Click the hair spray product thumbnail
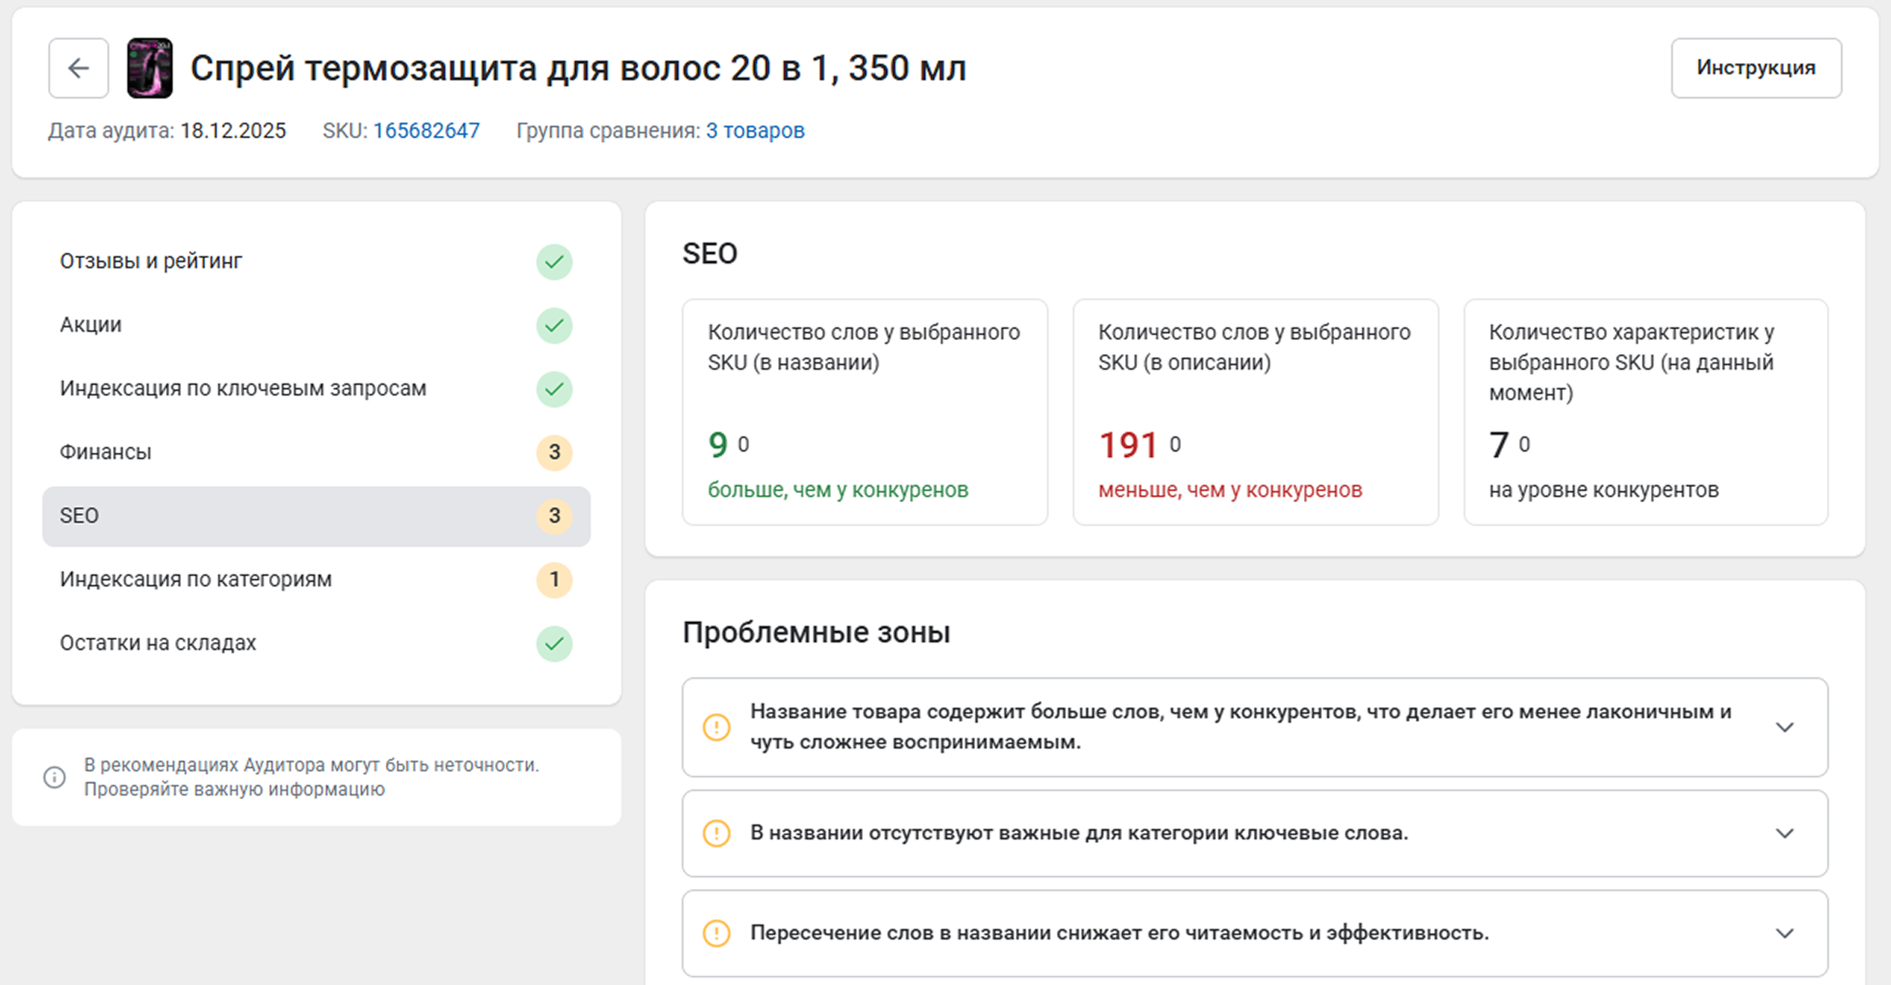 (x=149, y=68)
